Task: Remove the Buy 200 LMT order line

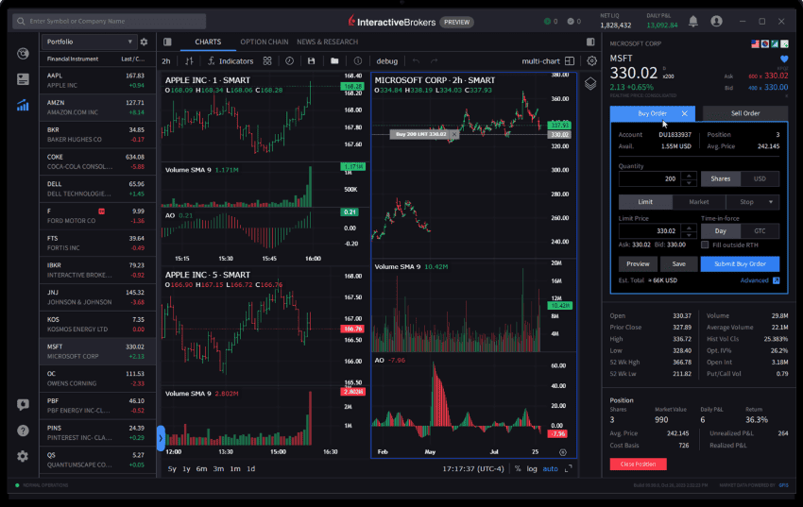Action: tap(454, 135)
